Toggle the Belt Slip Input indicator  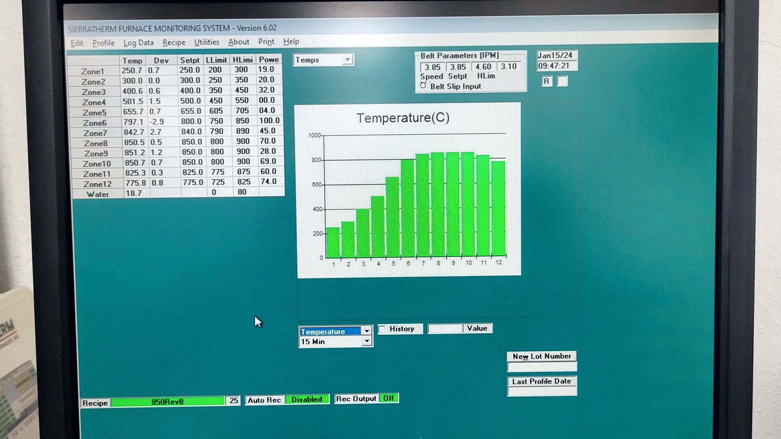[x=423, y=86]
